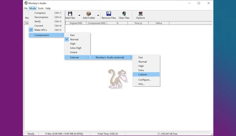The width and height of the screenshot is (236, 136).
Task: Select Normal in the external encoder submenu
Action: pos(146,62)
